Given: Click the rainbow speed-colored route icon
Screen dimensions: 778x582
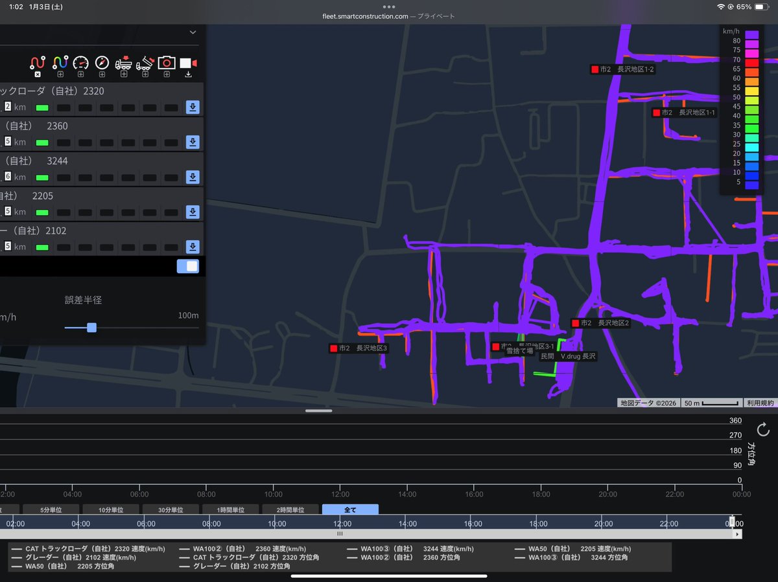Looking at the screenshot, I should pos(60,63).
